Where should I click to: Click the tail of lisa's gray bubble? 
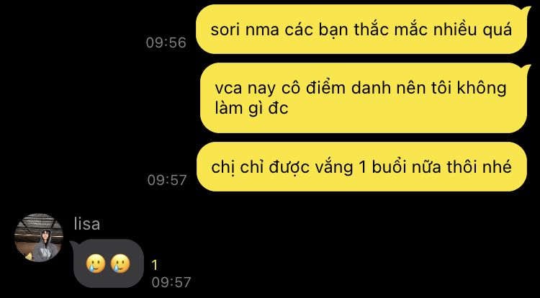coord(74,245)
